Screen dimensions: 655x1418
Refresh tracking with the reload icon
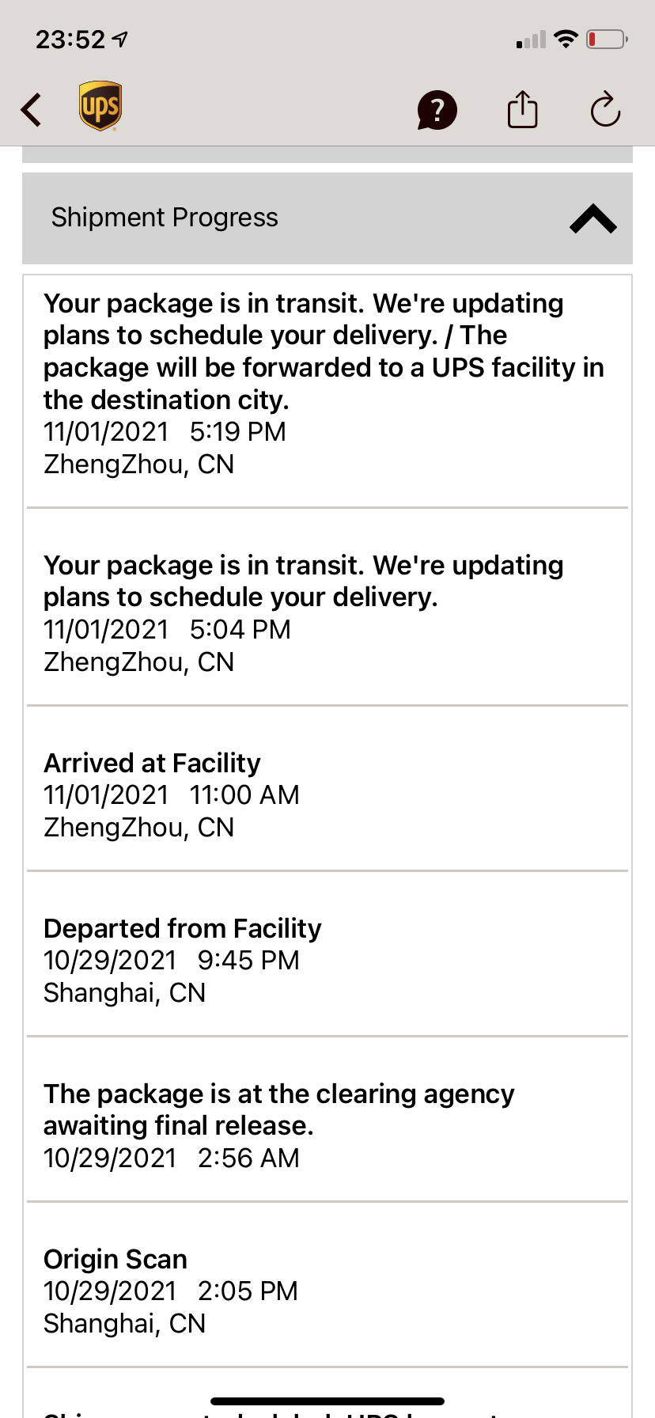pos(605,109)
